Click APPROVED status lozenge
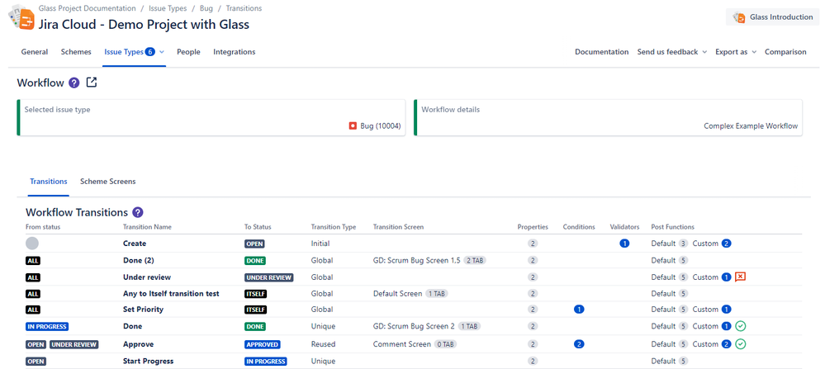 (263, 344)
